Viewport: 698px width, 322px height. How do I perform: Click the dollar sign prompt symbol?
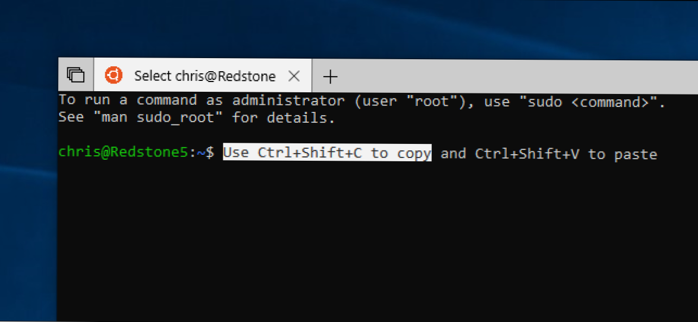click(211, 153)
